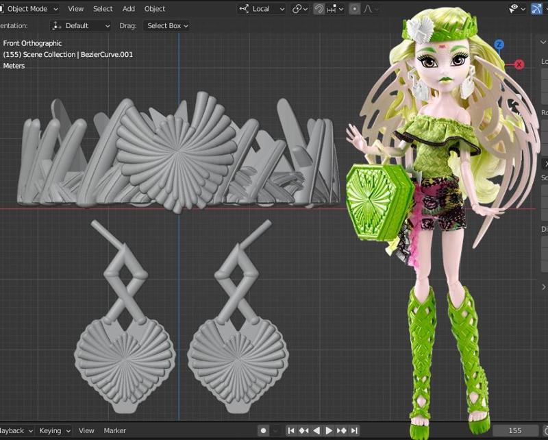Open the pivot point dropdown
Image resolution: width=548 pixels, height=440 pixels.
(x=299, y=9)
